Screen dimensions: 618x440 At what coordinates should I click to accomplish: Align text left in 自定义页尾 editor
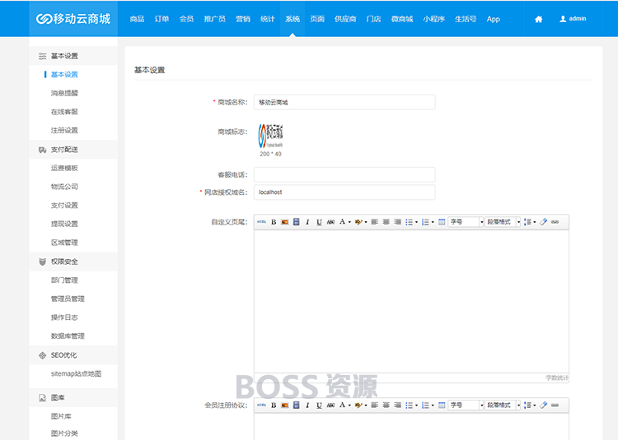point(374,222)
